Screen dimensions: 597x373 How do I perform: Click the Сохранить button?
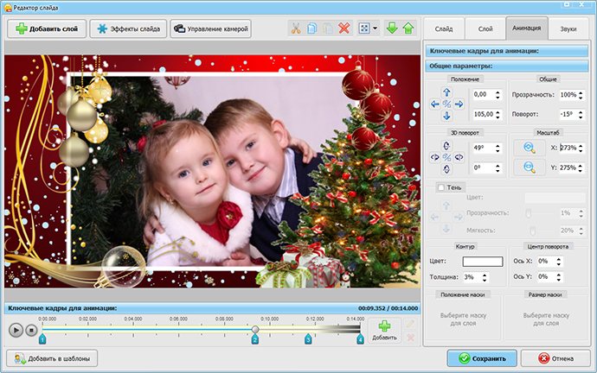[482, 357]
